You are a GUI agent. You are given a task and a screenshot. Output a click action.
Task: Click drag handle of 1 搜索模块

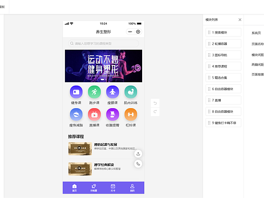[x=209, y=32]
